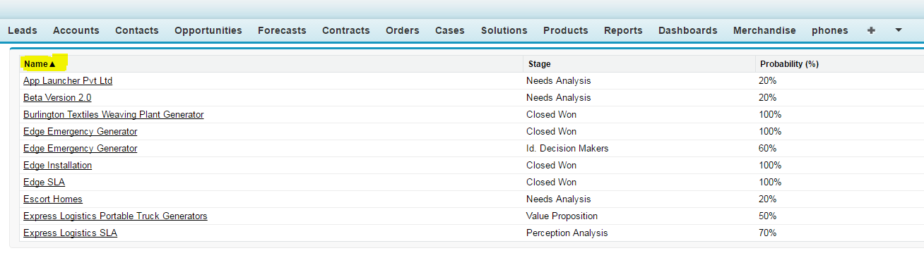
Task: Open Burlington Textiles Weaving Plant Generator
Action: click(x=114, y=115)
